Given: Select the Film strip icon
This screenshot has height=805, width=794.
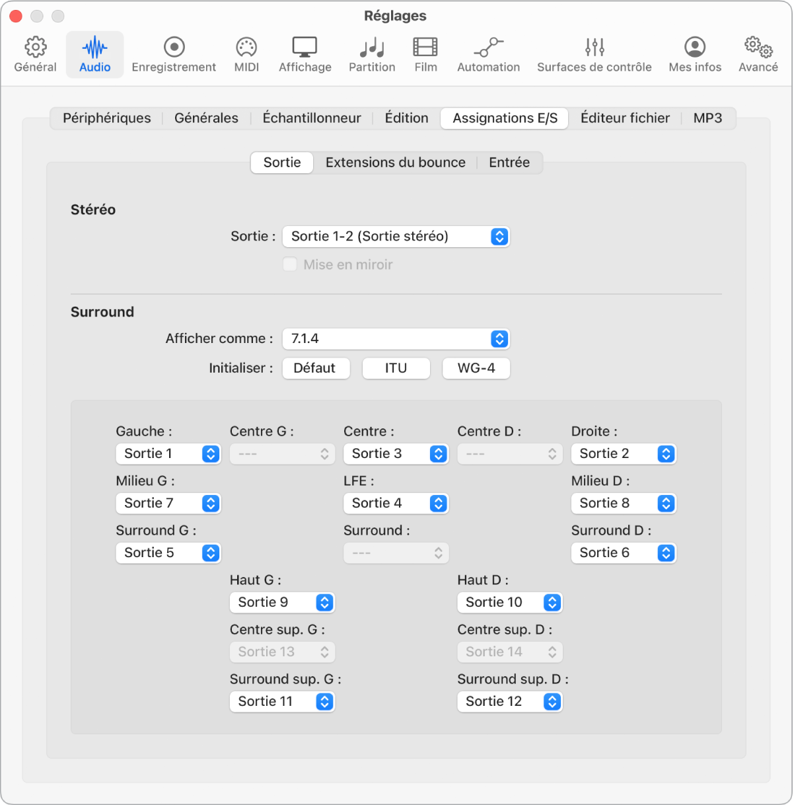Looking at the screenshot, I should tap(425, 47).
